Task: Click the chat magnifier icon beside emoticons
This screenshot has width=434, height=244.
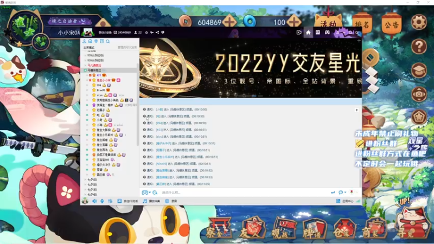Action: (155, 192)
